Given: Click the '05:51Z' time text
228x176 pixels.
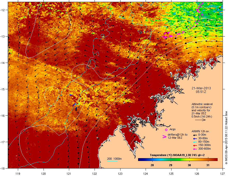Looking at the screenshot, I should (x=201, y=92).
